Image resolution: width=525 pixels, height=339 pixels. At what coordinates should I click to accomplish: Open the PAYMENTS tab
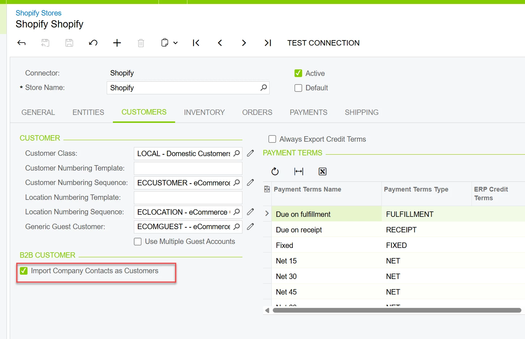tap(309, 112)
